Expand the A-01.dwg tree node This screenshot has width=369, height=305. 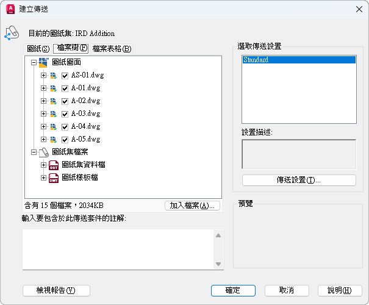[43, 88]
